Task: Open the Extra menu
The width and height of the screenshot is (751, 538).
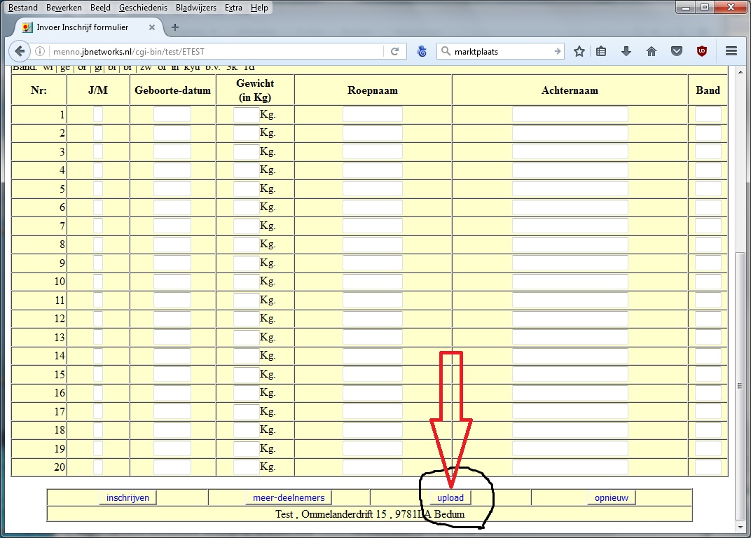Action: pyautogui.click(x=233, y=8)
